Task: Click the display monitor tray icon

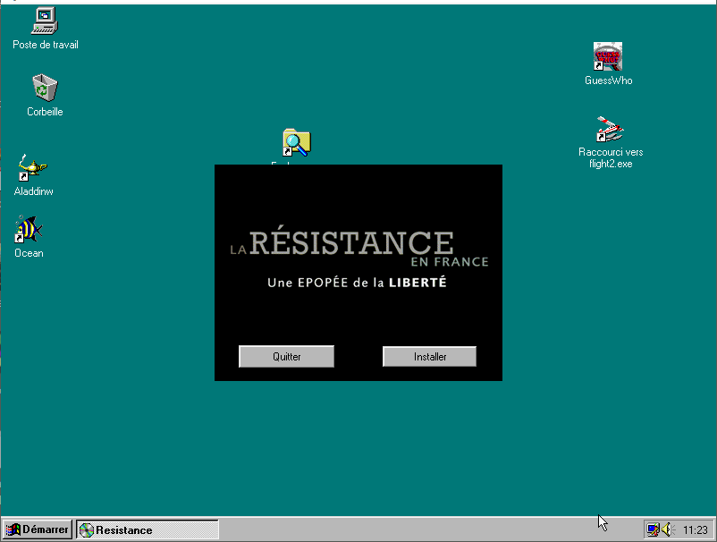Action: click(653, 529)
